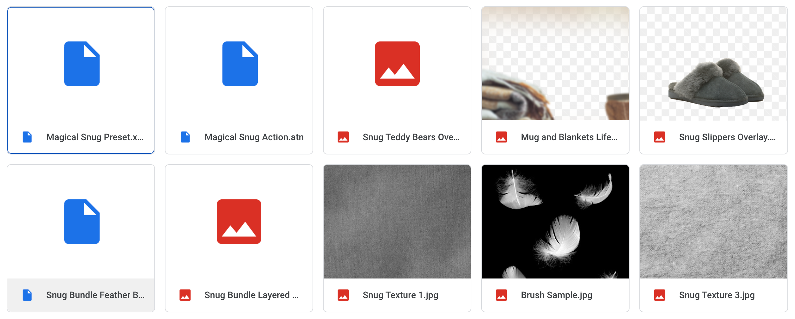Viewport: 795px width, 319px height.
Task: Click small red image icon beside Snug Texture 1.jpg
Action: (343, 295)
